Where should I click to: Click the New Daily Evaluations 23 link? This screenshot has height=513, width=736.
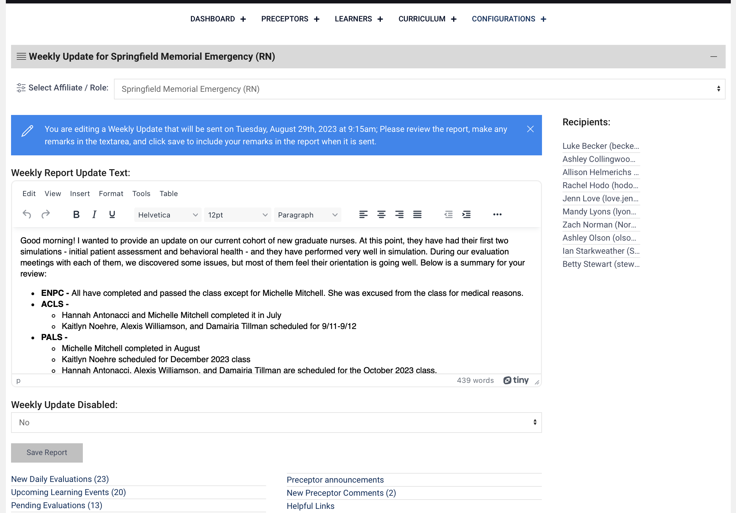coord(60,479)
